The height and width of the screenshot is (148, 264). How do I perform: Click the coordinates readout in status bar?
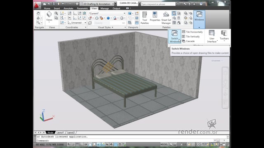(50, 145)
